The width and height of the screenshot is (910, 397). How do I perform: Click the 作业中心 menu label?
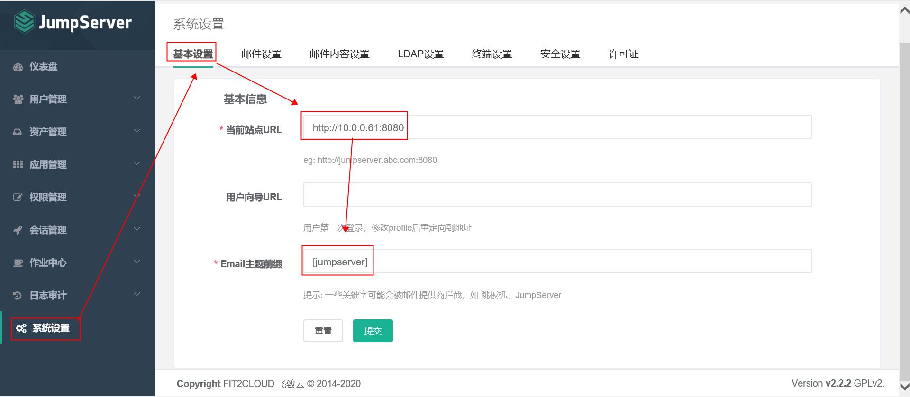[48, 262]
